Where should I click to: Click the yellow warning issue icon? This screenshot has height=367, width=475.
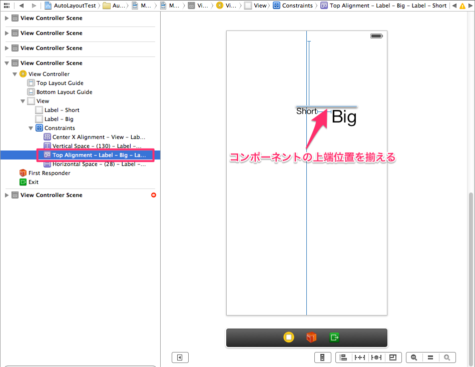pos(462,5)
